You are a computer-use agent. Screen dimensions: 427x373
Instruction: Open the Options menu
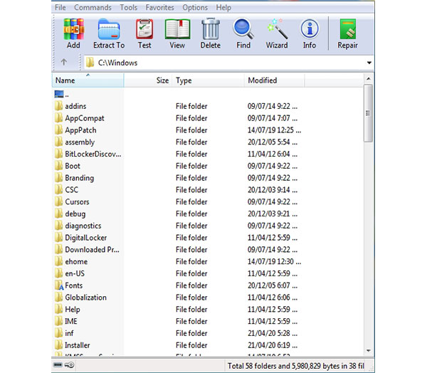point(195,7)
